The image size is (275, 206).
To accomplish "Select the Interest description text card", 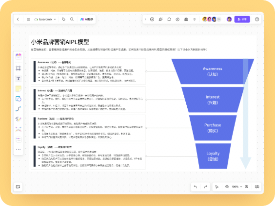I will click(x=88, y=100).
